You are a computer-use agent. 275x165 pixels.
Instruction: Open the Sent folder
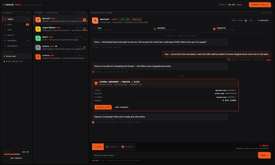click(17, 30)
